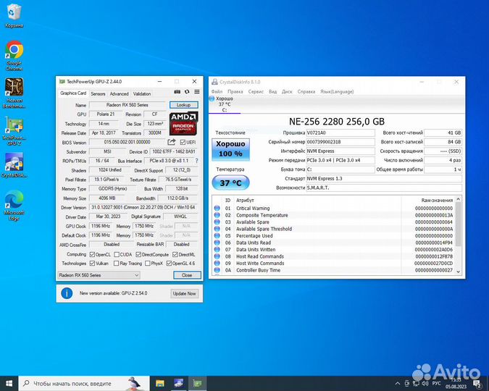
Task: Click the Хорошо 100 % health status button
Action: click(230, 149)
